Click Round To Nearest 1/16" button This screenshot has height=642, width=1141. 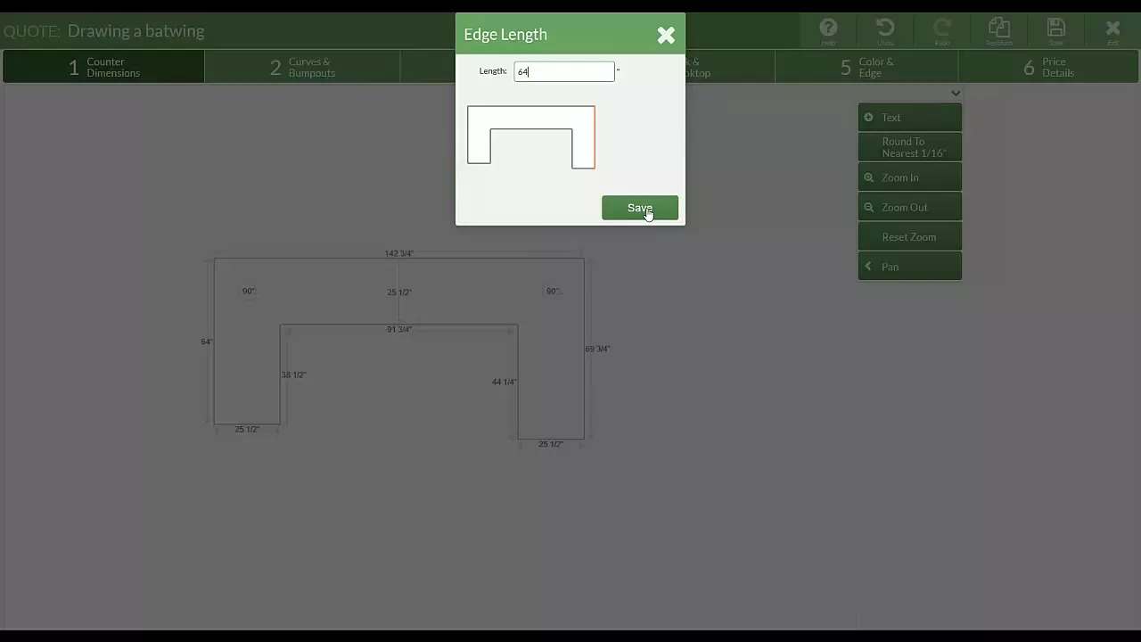(909, 147)
